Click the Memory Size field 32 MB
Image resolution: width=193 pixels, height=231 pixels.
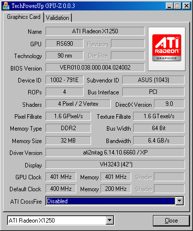point(68,141)
